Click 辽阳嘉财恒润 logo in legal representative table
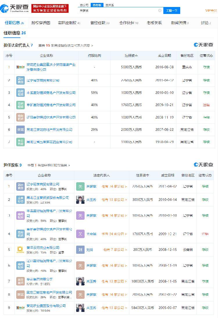Image resolution: width=218 pixels, height=318 pixels. tap(20, 117)
